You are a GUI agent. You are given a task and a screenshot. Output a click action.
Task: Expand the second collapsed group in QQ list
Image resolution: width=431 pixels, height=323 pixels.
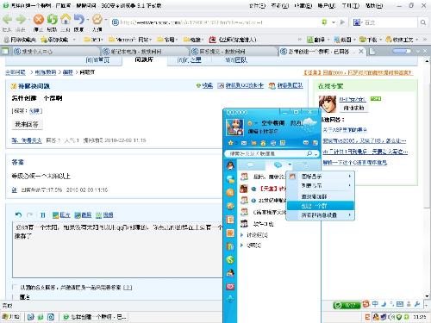pyautogui.click(x=242, y=245)
